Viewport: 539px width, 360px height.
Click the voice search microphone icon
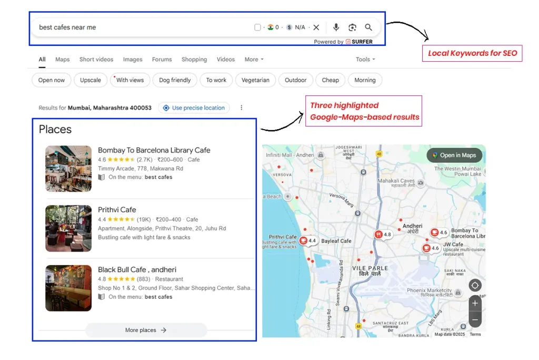pos(336,27)
